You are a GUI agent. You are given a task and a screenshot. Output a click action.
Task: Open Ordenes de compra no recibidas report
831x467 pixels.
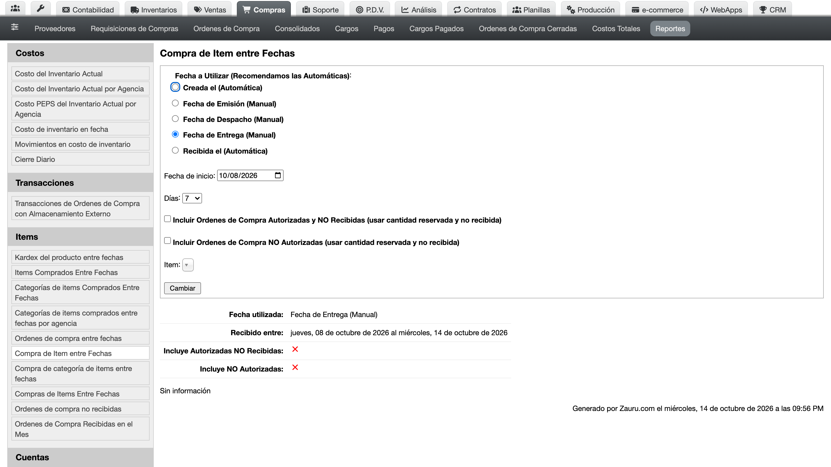point(80,409)
